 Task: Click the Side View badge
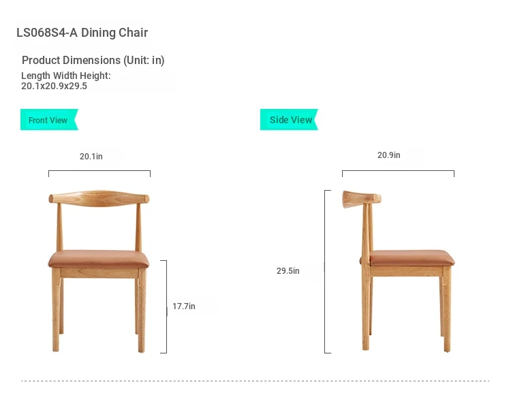click(x=290, y=120)
